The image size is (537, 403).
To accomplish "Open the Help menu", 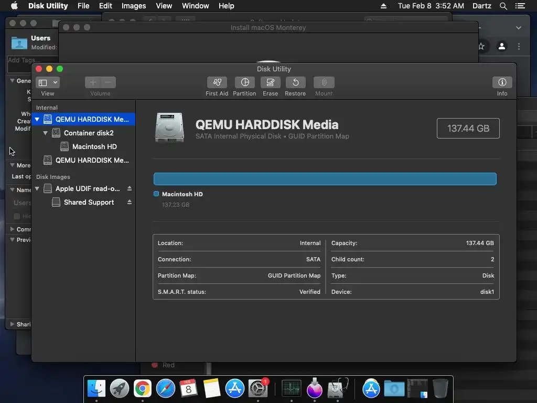I will tap(226, 6).
